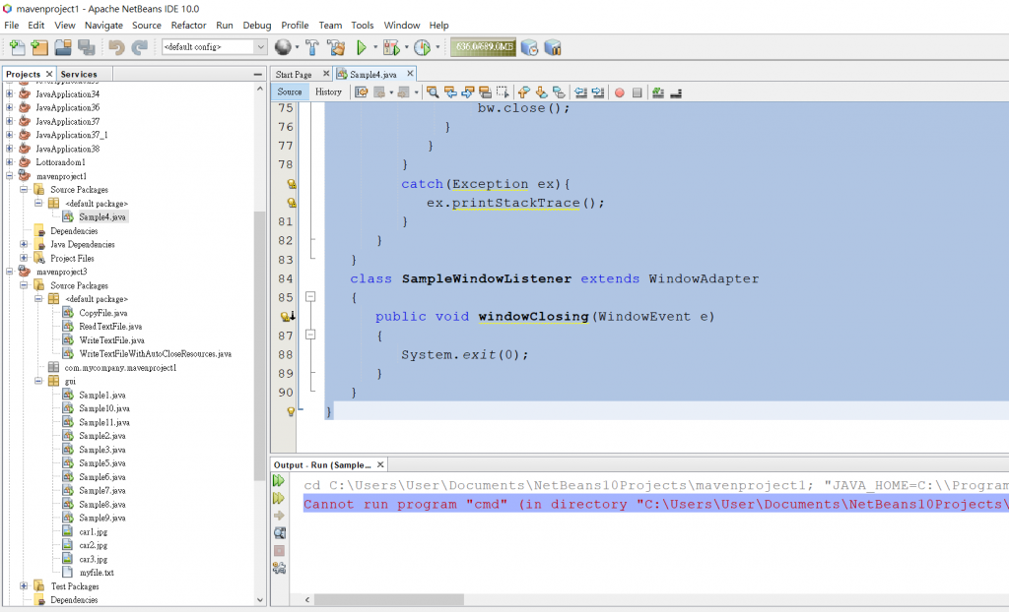Click the Find Next Occurrence icon
The width and height of the screenshot is (1009, 612).
468,92
